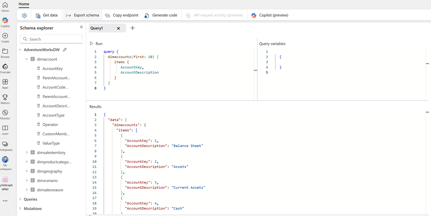Select the ValueType column
Viewport: 431px width, 216px height.
click(x=51, y=143)
